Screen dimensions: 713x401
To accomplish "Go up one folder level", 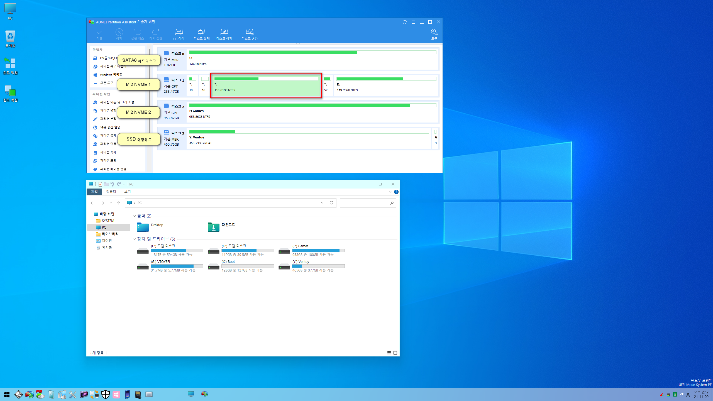I will pyautogui.click(x=119, y=203).
